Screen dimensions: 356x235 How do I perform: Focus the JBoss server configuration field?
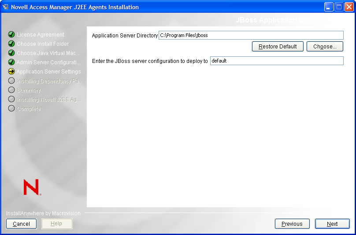[x=277, y=61]
